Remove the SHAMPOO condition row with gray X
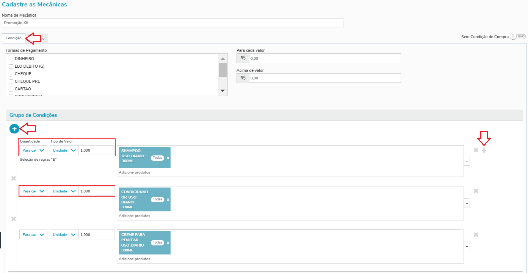528x273 pixels. 476,150
